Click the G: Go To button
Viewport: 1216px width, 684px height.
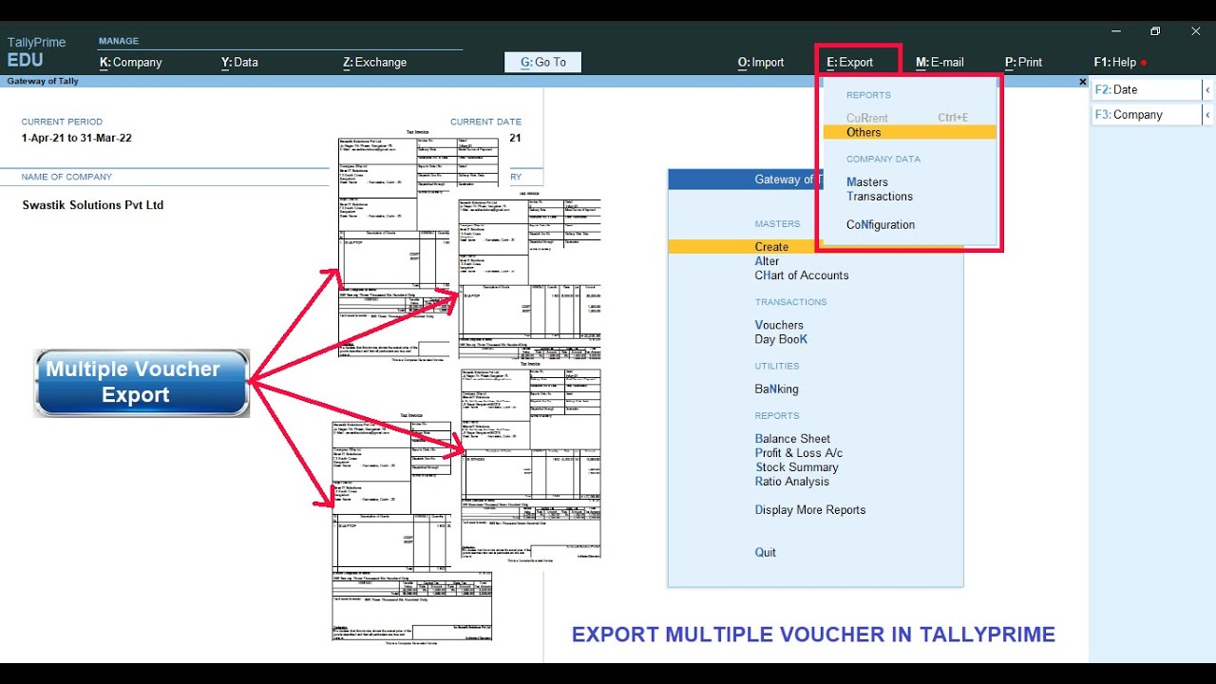click(542, 63)
